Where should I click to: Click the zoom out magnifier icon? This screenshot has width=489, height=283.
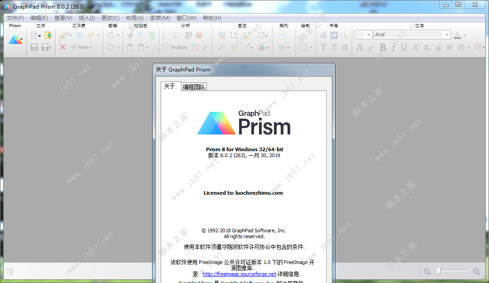coord(427,272)
